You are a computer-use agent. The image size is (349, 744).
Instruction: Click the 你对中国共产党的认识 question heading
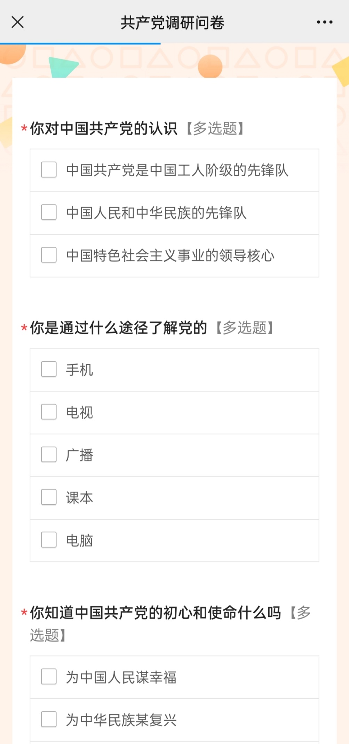(x=104, y=129)
